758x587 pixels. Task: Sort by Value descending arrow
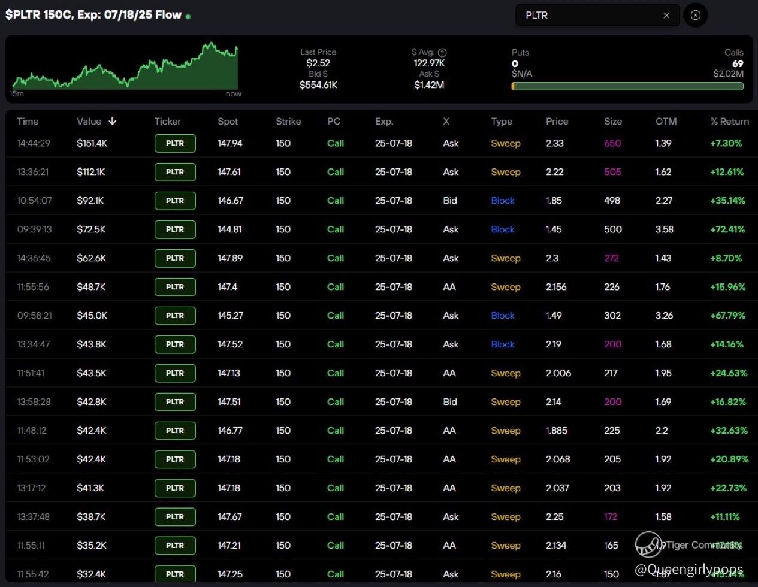[x=112, y=121]
